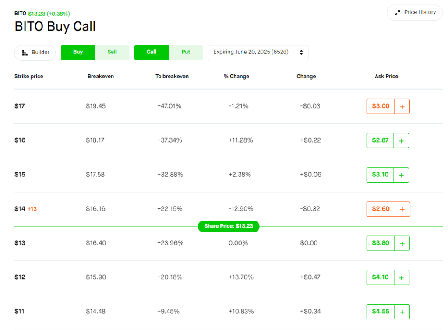Click the plus icon for $17 strike
Screen dimensions: 448x330
(x=402, y=106)
